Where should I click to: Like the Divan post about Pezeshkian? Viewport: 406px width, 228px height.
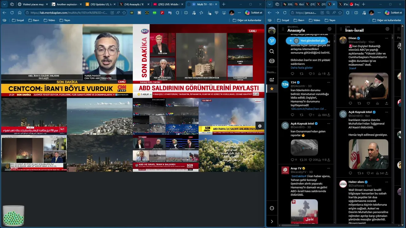coord(368,103)
